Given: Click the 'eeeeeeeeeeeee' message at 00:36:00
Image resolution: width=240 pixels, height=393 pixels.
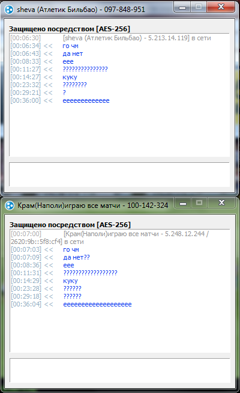Looking at the screenshot, I should pyautogui.click(x=86, y=101).
